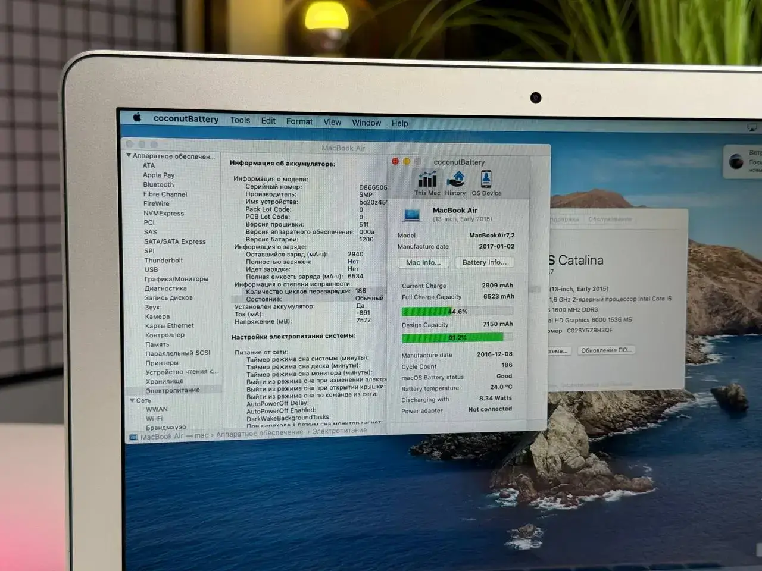Click the Аппаратное обеспечение path segment in the bottom bar
The image size is (762, 571).
[x=260, y=433]
